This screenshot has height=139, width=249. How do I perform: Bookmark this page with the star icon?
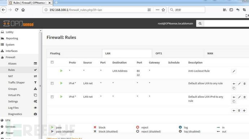pyautogui.click(x=163, y=10)
